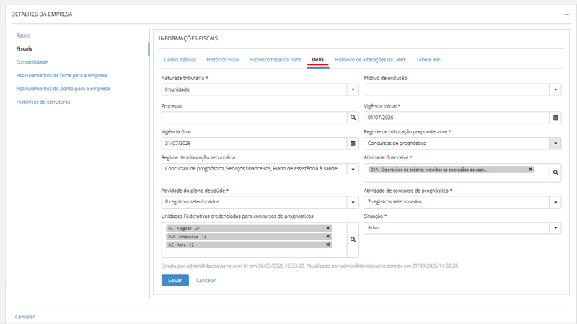Remove the AC - Acre - 12 tag
Screen dimensions: 577x324
327,245
